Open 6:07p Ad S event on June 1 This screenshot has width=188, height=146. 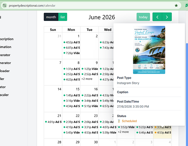71,48
